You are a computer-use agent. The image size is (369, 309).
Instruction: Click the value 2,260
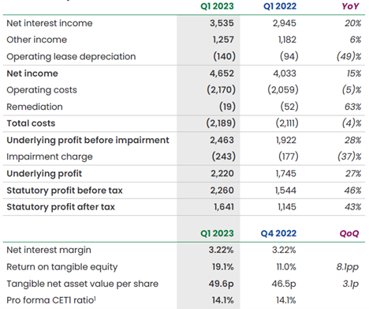click(x=222, y=190)
